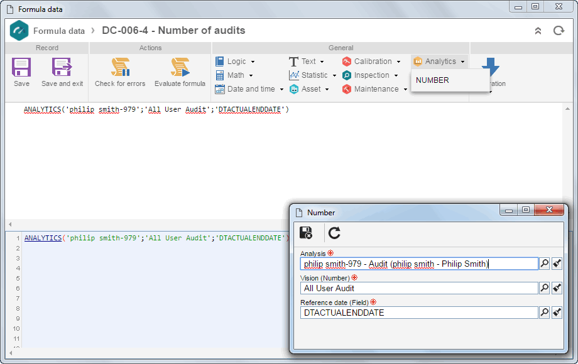Viewport: 578px width, 364px height.
Task: Click the Text category icon
Action: coord(293,62)
